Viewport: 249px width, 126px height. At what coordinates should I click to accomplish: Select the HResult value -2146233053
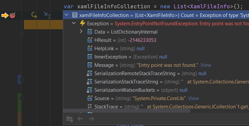coord(142,40)
